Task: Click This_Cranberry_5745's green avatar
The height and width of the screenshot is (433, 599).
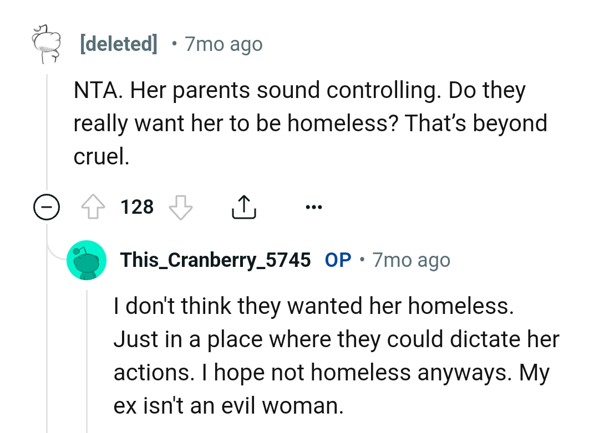Action: (x=87, y=260)
